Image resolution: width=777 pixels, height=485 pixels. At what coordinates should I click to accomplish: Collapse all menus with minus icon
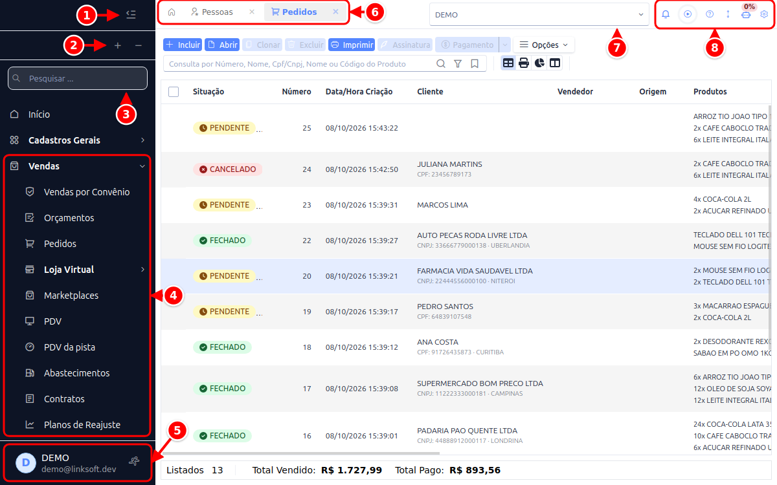(x=139, y=45)
